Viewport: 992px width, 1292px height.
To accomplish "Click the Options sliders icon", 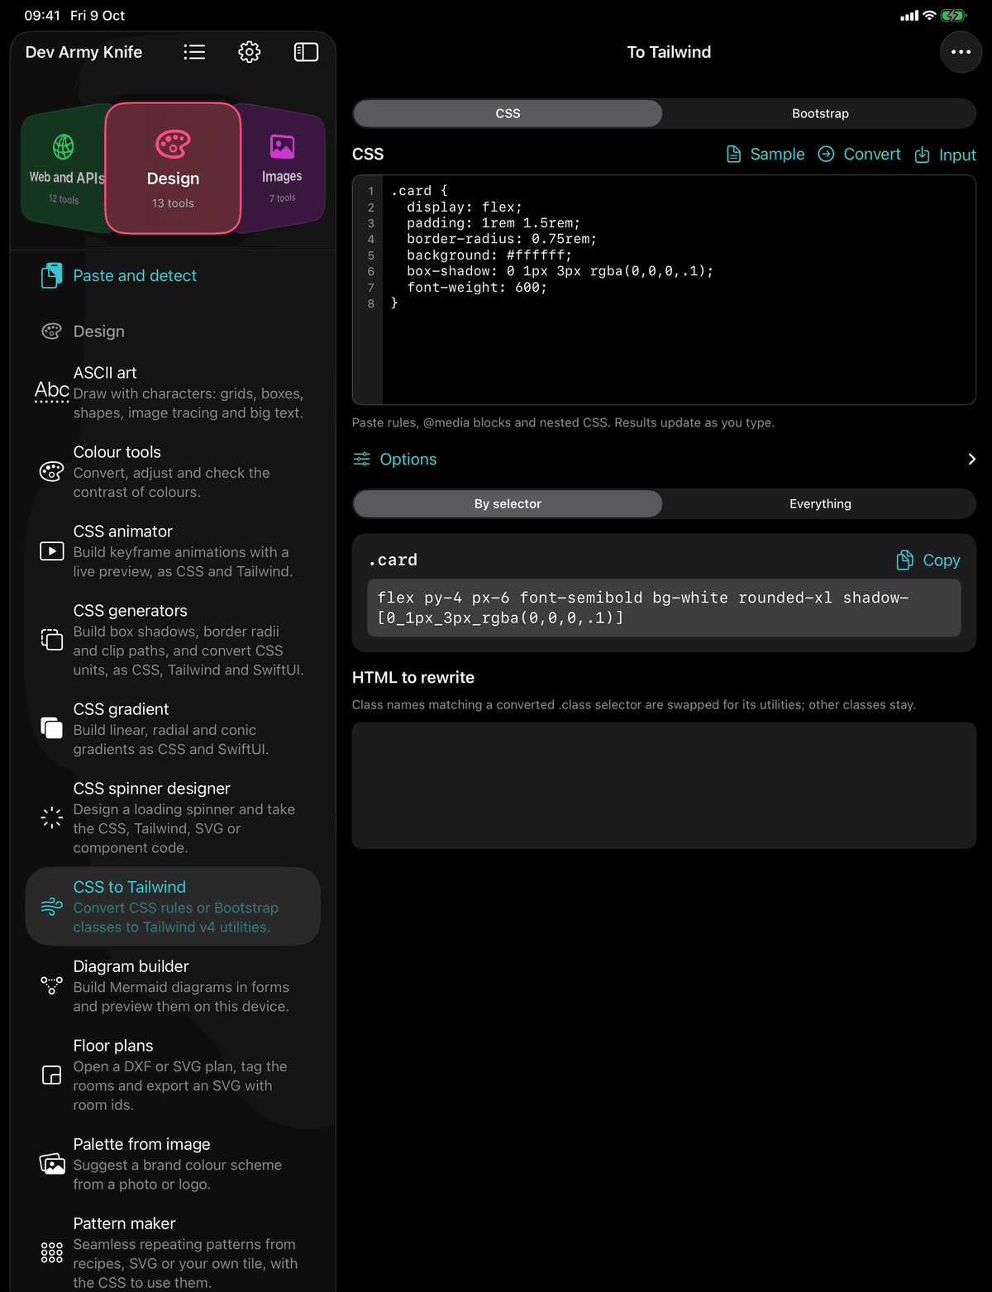I will coord(362,459).
